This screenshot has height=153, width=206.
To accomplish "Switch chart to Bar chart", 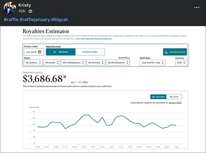I will pyautogui.click(x=174, y=97).
